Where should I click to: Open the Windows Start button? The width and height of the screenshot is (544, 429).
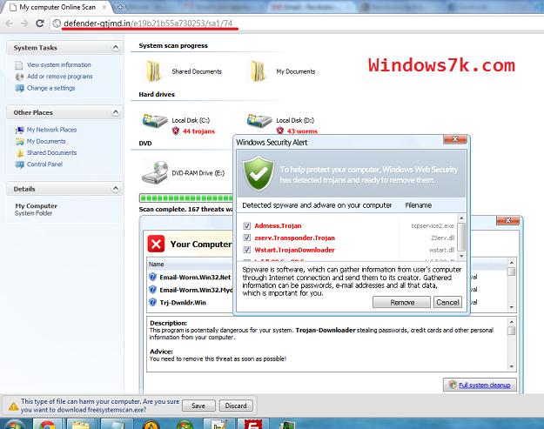[x=13, y=424]
